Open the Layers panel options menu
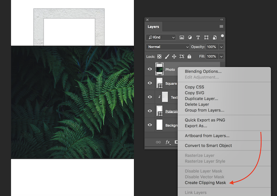277x196 pixels. tap(221, 26)
